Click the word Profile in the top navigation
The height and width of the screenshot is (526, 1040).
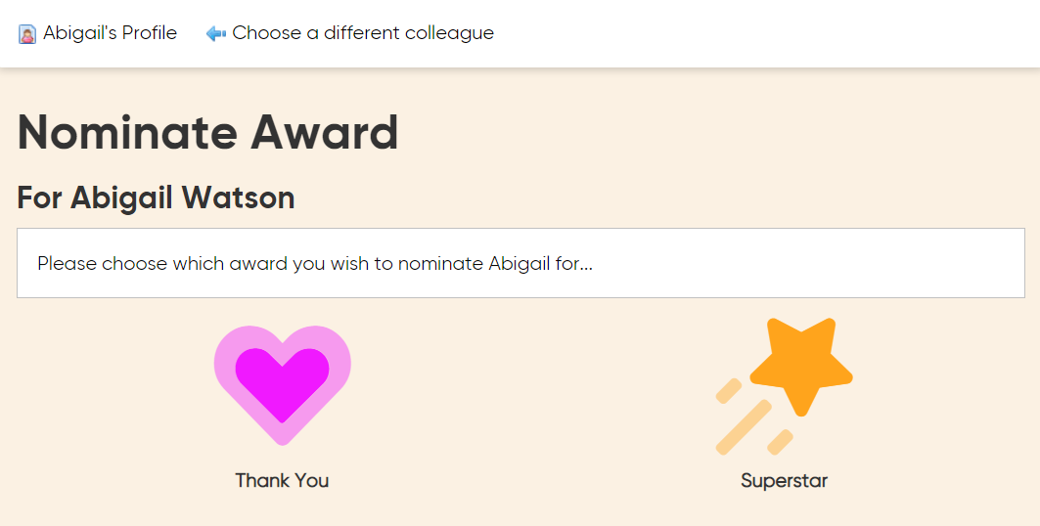click(150, 33)
